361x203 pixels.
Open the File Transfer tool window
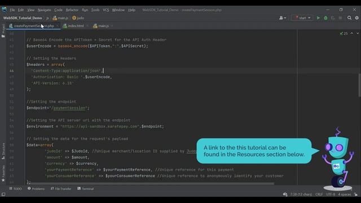(x=61, y=189)
